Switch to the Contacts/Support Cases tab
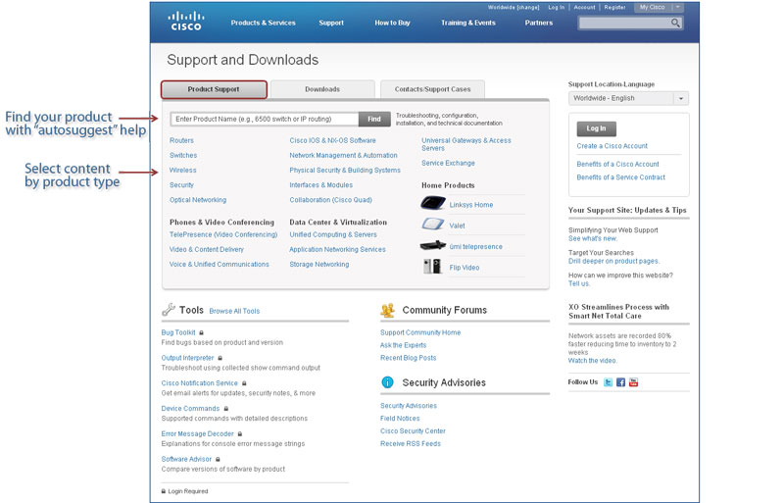 click(432, 89)
